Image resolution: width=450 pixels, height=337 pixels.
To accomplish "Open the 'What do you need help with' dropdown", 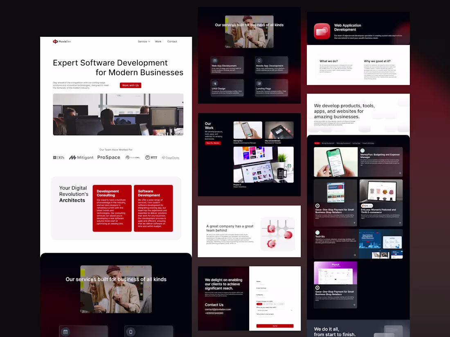I will (275, 310).
